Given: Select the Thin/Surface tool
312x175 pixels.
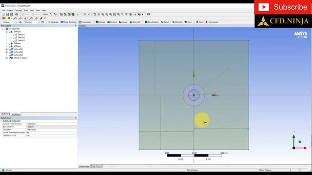Looking at the screenshot, I should click(x=152, y=22).
